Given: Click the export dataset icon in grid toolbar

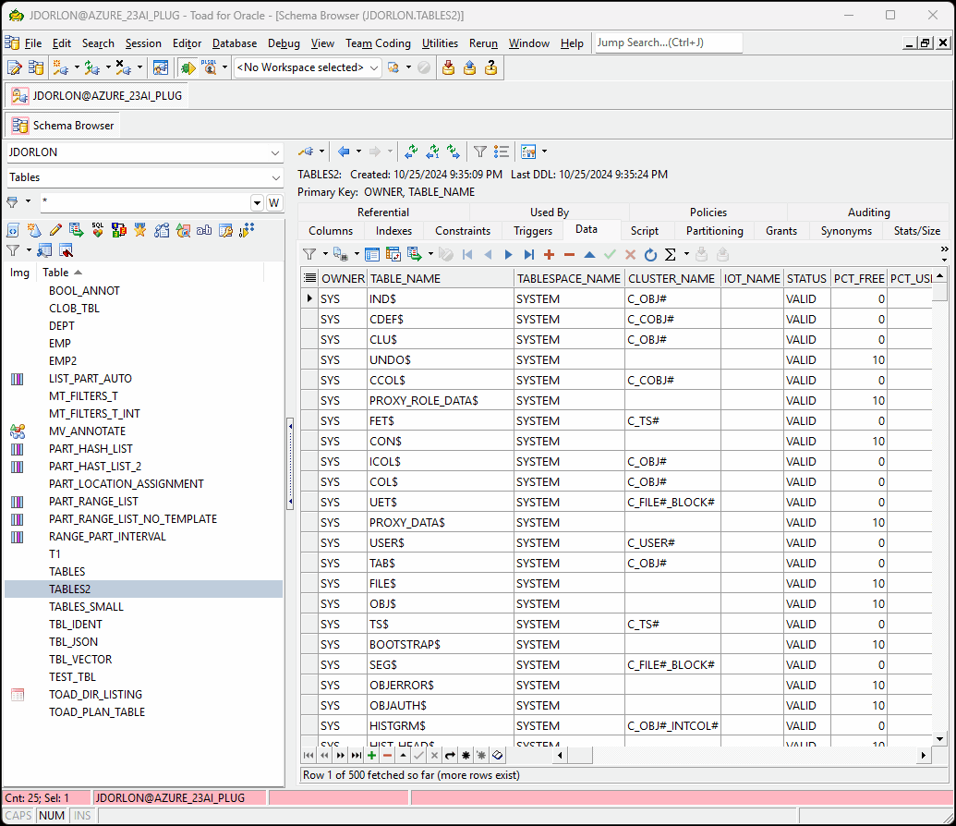Looking at the screenshot, I should click(x=415, y=254).
